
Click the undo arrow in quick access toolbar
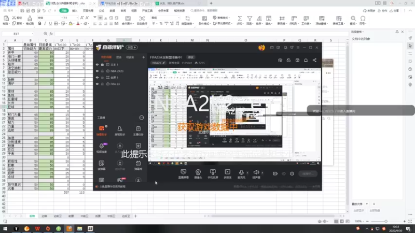click(x=44, y=10)
